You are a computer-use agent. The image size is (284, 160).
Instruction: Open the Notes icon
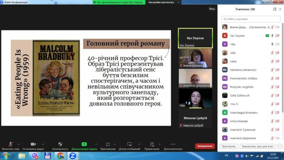152,144
